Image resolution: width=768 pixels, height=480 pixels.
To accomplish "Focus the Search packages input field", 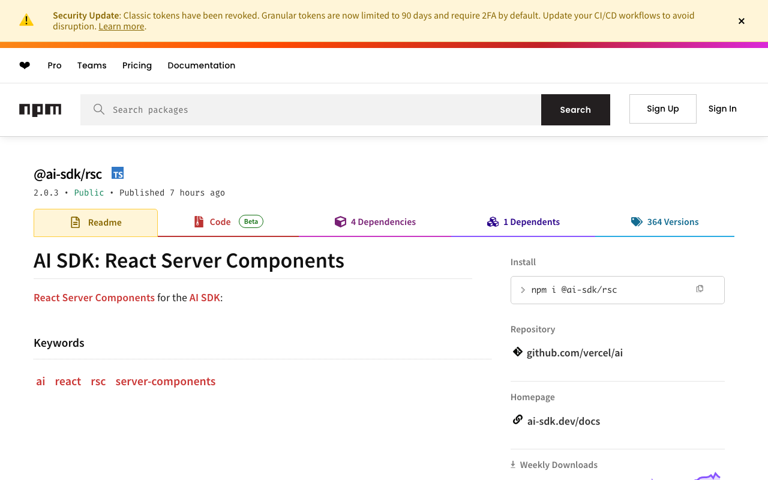I will point(318,110).
